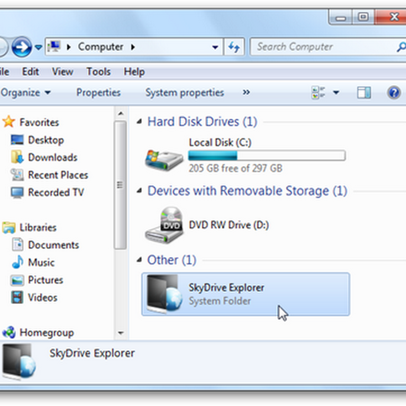Click the navigation pane scroll down arrow
The height and width of the screenshot is (406, 406).
(120, 333)
